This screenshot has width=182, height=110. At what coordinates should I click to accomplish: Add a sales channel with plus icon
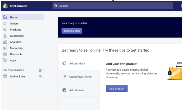coord(40,70)
